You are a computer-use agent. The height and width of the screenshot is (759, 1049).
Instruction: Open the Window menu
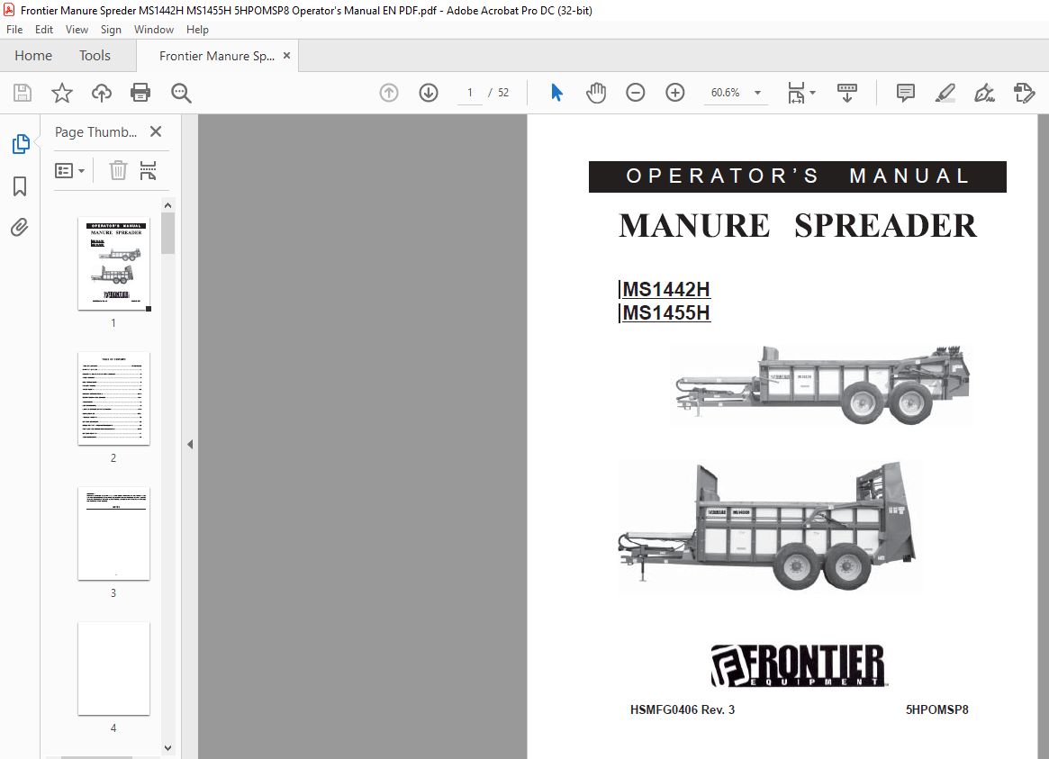[154, 30]
